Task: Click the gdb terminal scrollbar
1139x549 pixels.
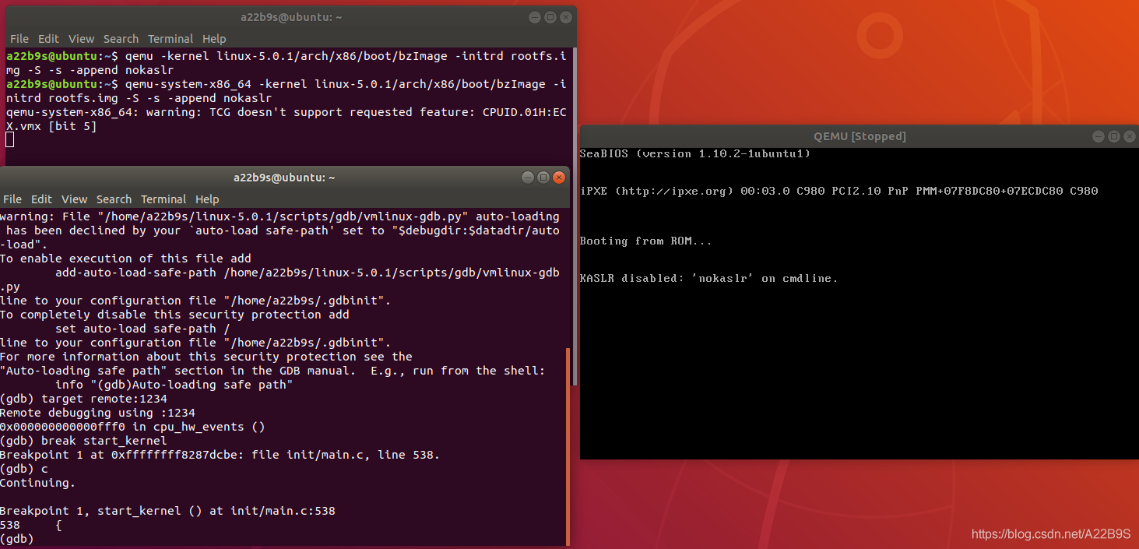Action: (x=568, y=445)
